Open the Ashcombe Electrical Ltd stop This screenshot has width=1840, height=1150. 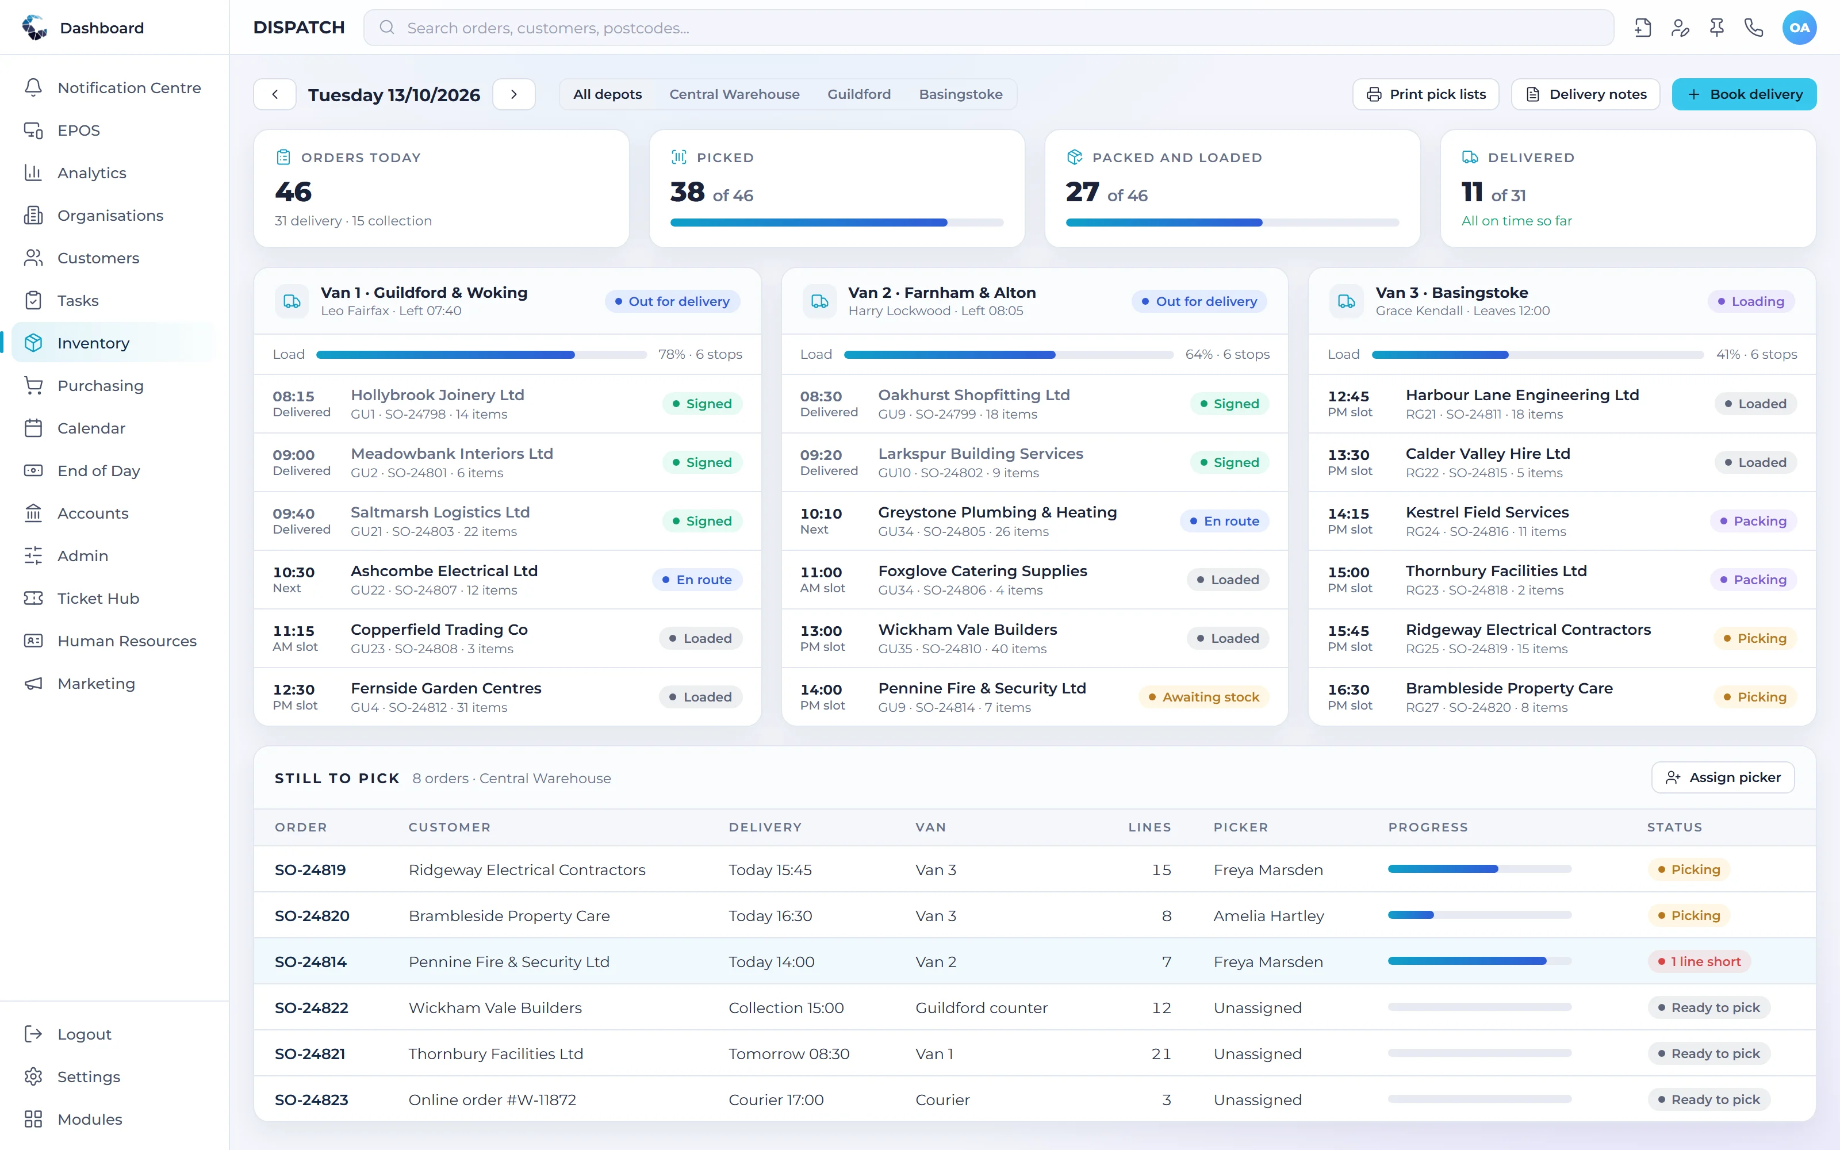pyautogui.click(x=507, y=580)
